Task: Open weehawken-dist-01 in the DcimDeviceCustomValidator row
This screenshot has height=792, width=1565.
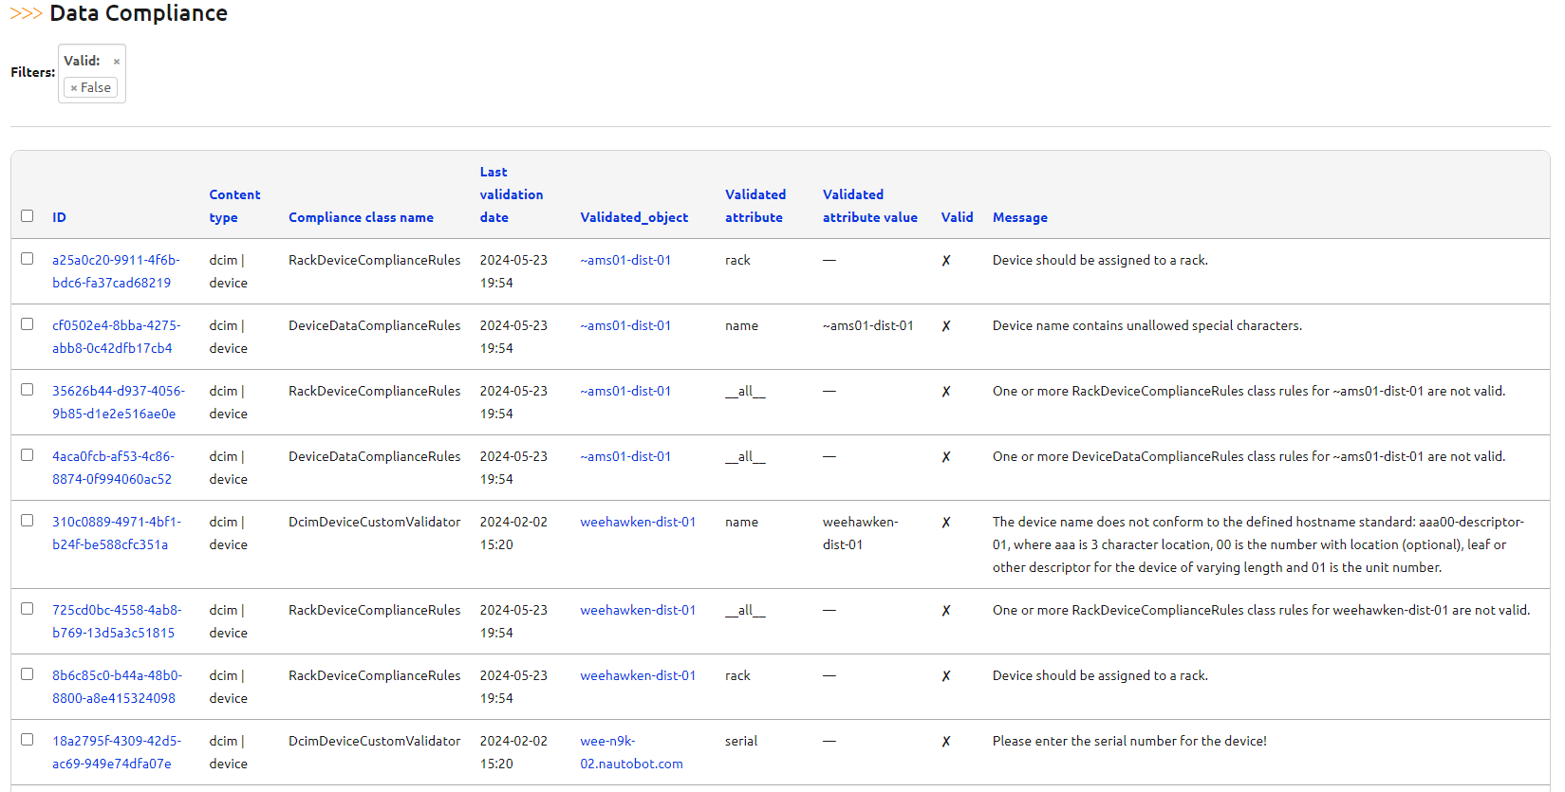Action: (x=638, y=522)
